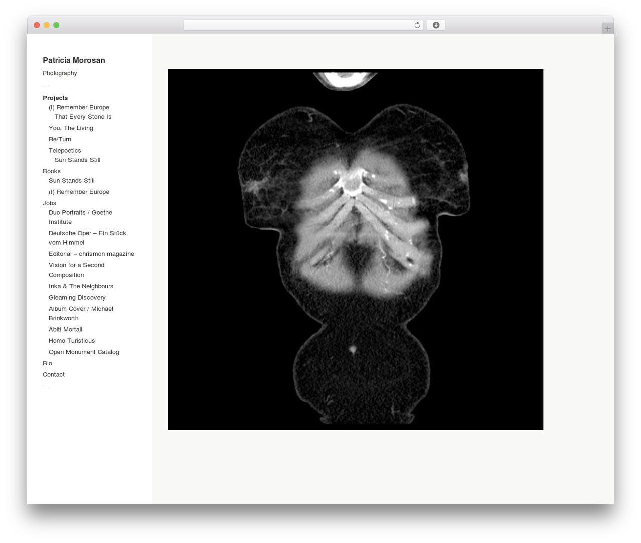Select the Books menu item
Screen dimensions: 641x543
click(52, 171)
